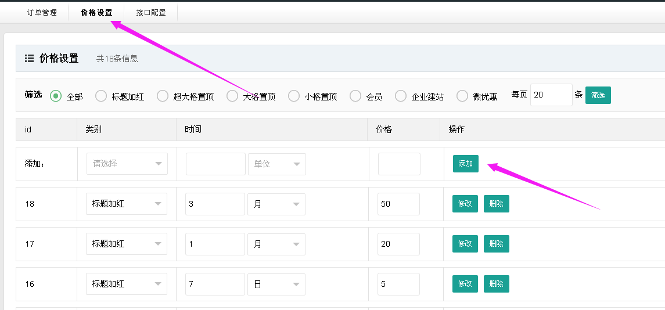665x310 pixels.
Task: Click the 价格设置 tab
Action: (x=96, y=13)
